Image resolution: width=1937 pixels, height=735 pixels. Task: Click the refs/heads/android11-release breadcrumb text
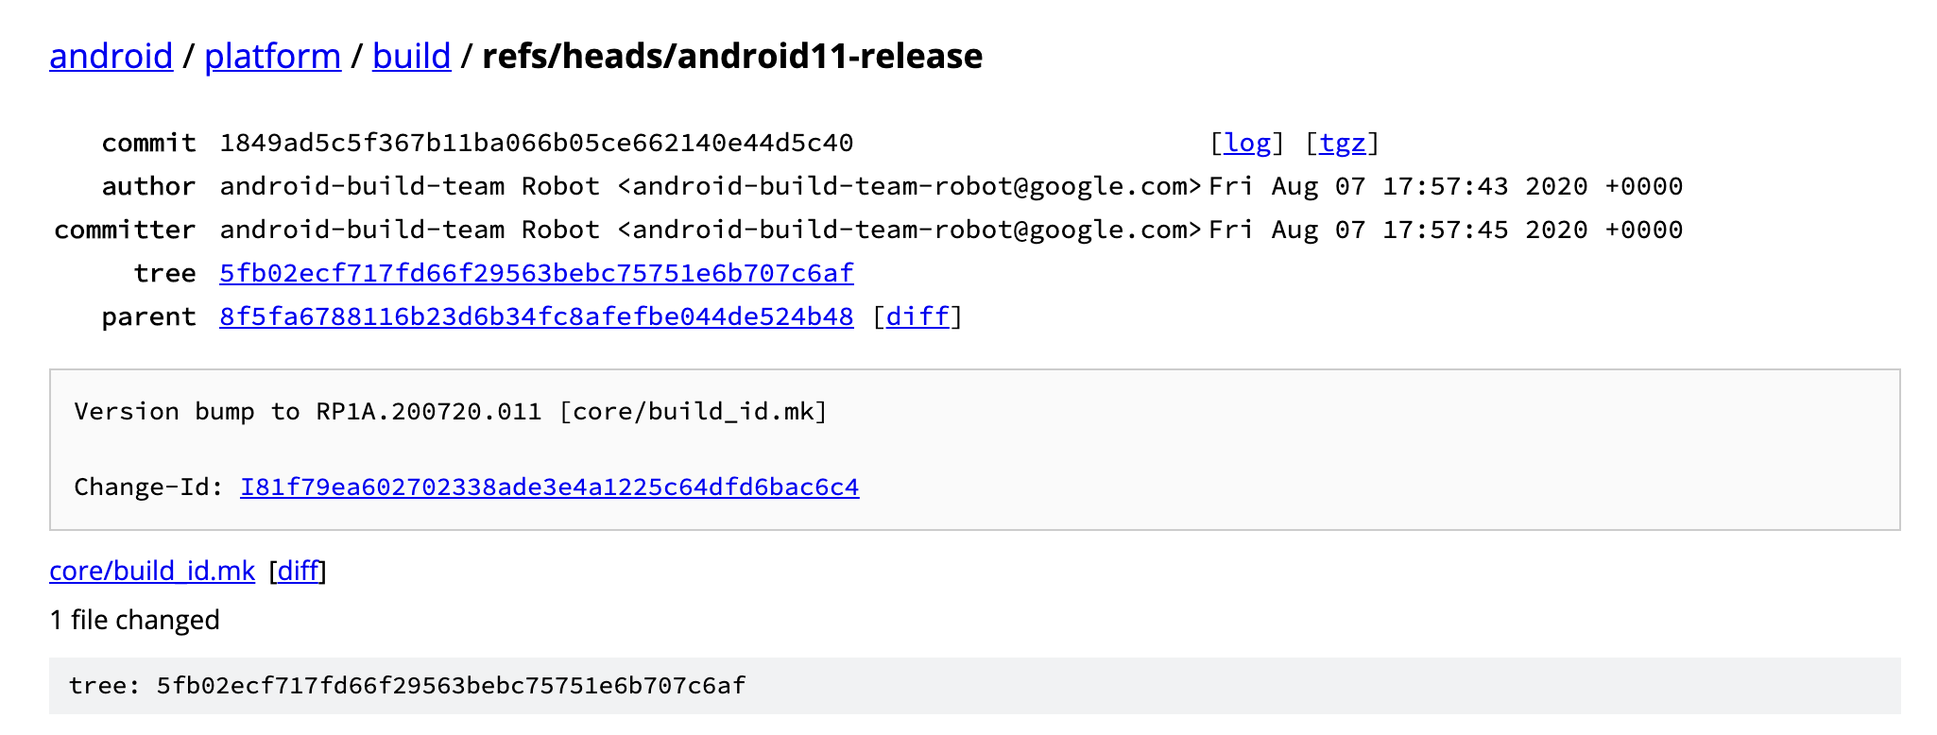[x=732, y=57]
